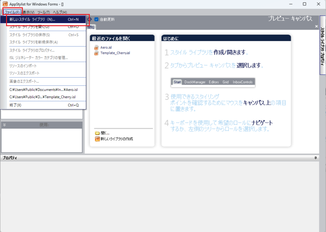Click the Aero.isl file icon in recent files

[x=97, y=47]
